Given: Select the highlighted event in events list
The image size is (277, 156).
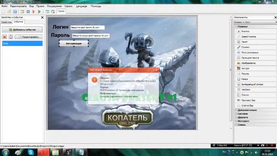Looking at the screenshot, I should tap(22, 43).
